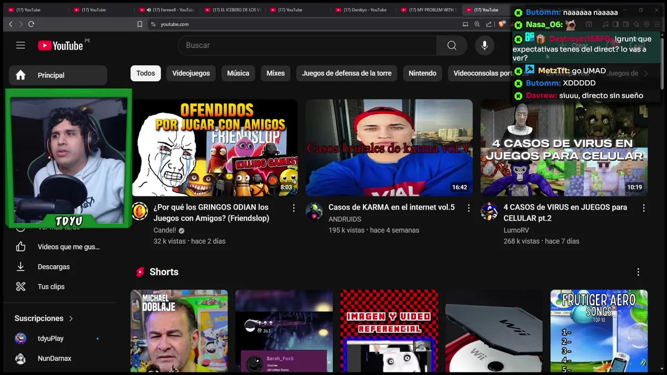Open the FRUTIGER AERO SONGS short
This screenshot has width=667, height=375.
599,331
